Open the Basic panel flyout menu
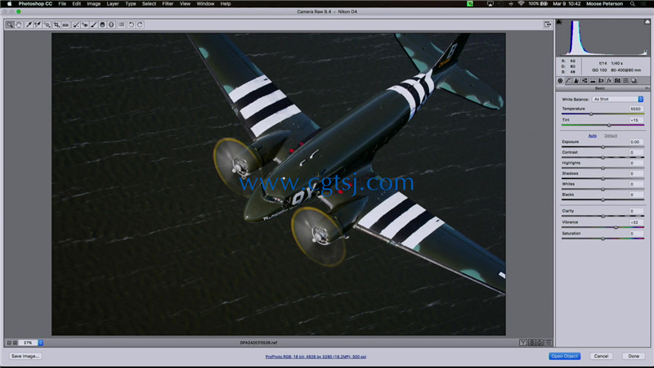Image resolution: width=654 pixels, height=368 pixels. 647,88
